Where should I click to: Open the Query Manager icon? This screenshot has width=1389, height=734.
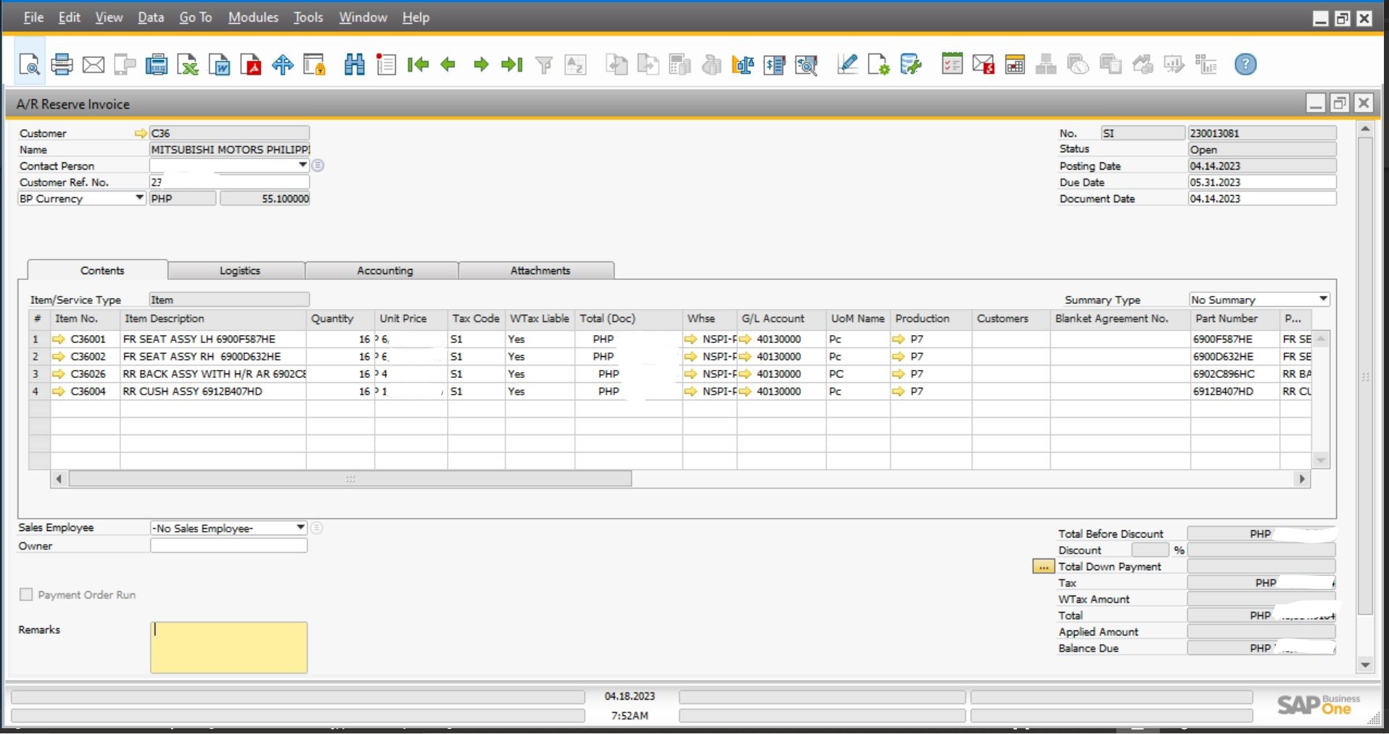pyautogui.click(x=911, y=65)
